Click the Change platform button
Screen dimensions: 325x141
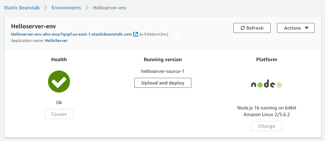point(266,126)
